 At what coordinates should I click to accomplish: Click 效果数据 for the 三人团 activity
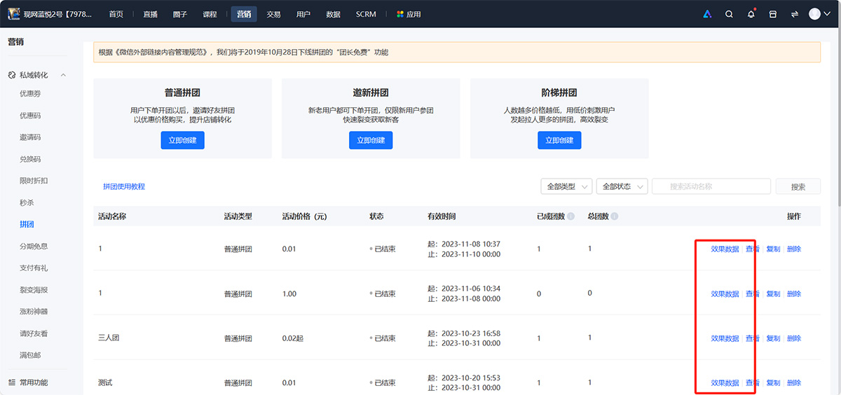point(725,338)
